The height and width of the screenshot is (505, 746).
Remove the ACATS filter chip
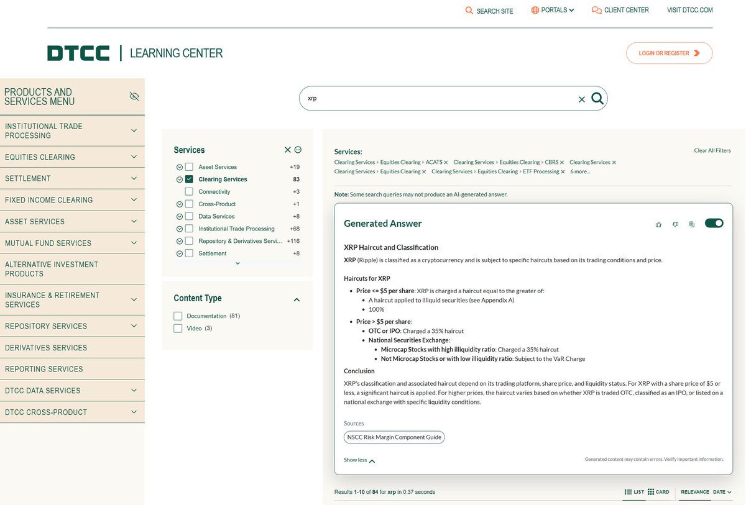[446, 163]
